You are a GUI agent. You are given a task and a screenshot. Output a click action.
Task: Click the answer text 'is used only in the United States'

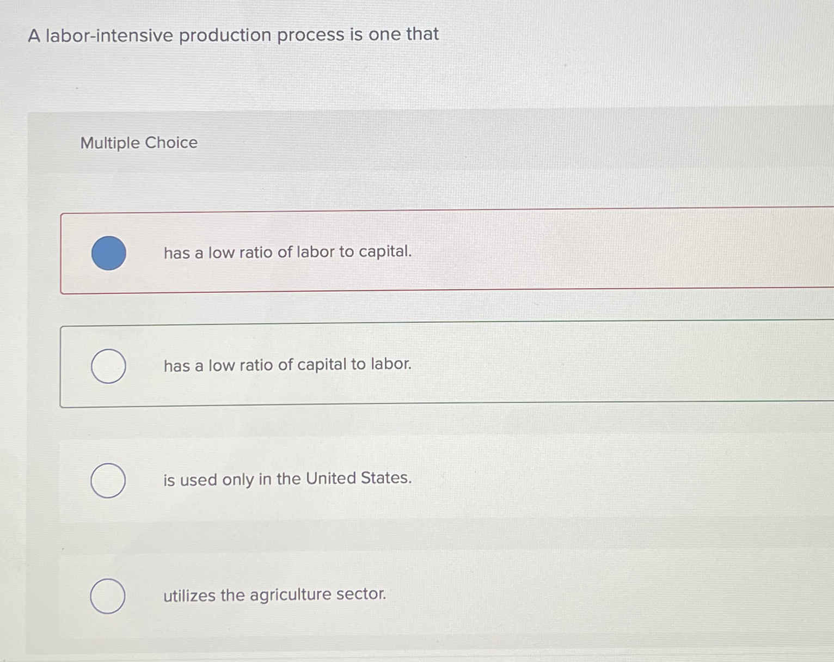click(287, 479)
